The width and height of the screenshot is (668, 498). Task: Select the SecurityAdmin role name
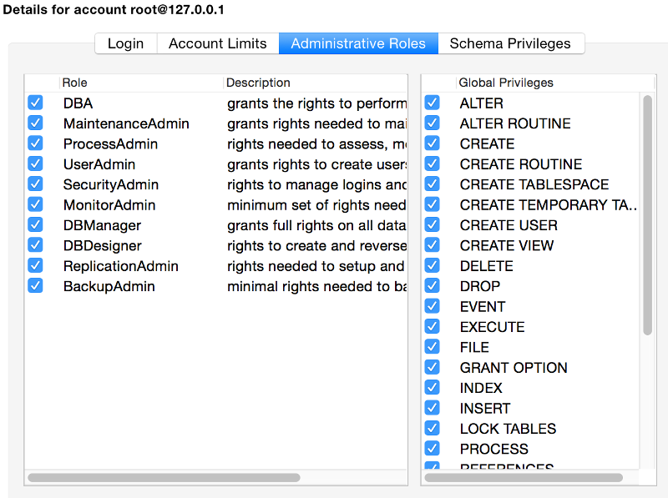(111, 184)
